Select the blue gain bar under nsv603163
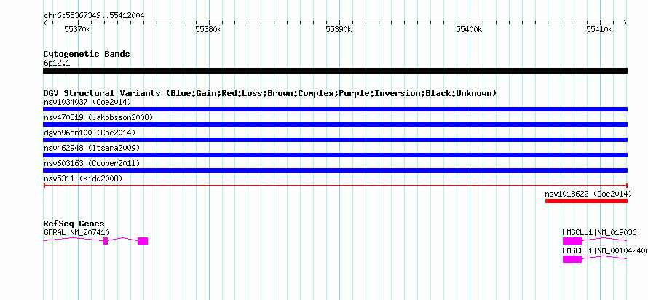648x300 pixels. (335, 170)
